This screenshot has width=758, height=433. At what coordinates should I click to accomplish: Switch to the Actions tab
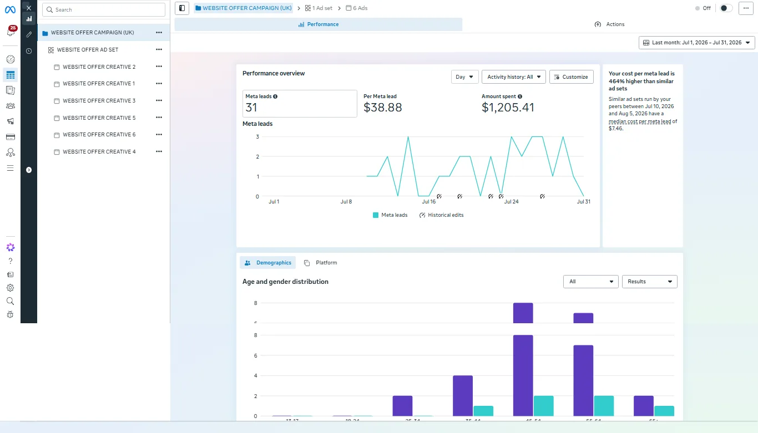tap(609, 24)
